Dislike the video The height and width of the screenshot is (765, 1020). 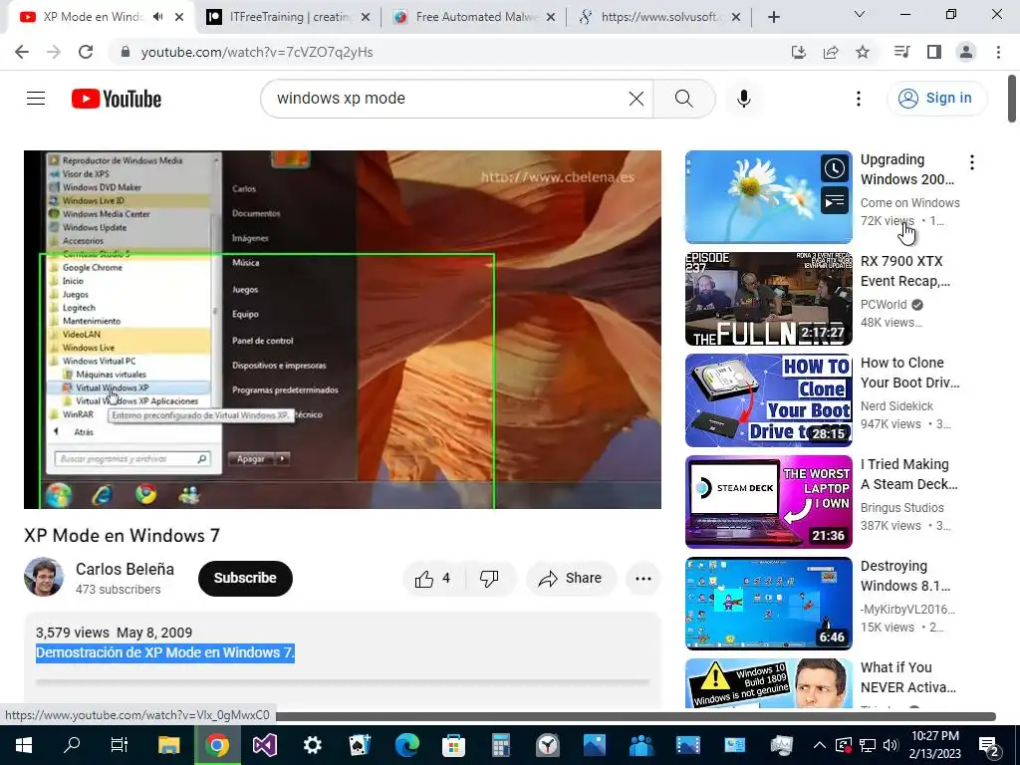tap(490, 579)
